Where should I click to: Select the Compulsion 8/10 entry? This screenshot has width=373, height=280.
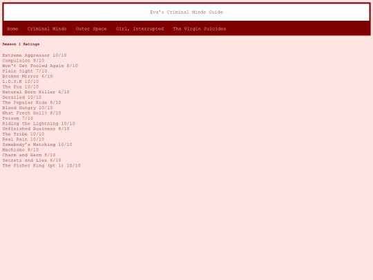click(23, 60)
